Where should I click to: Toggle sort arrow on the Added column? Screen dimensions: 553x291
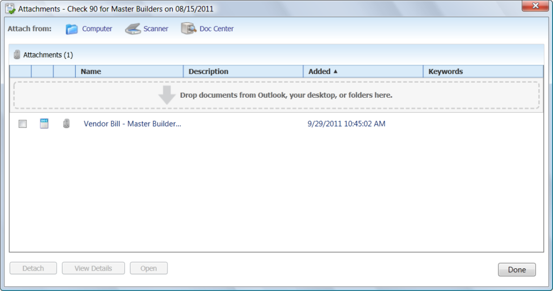pos(335,71)
